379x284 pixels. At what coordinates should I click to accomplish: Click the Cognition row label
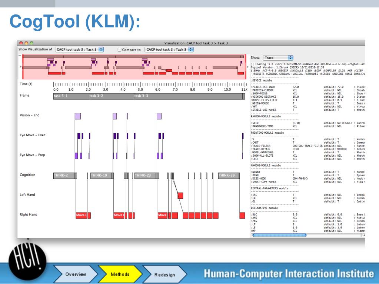(x=27, y=175)
